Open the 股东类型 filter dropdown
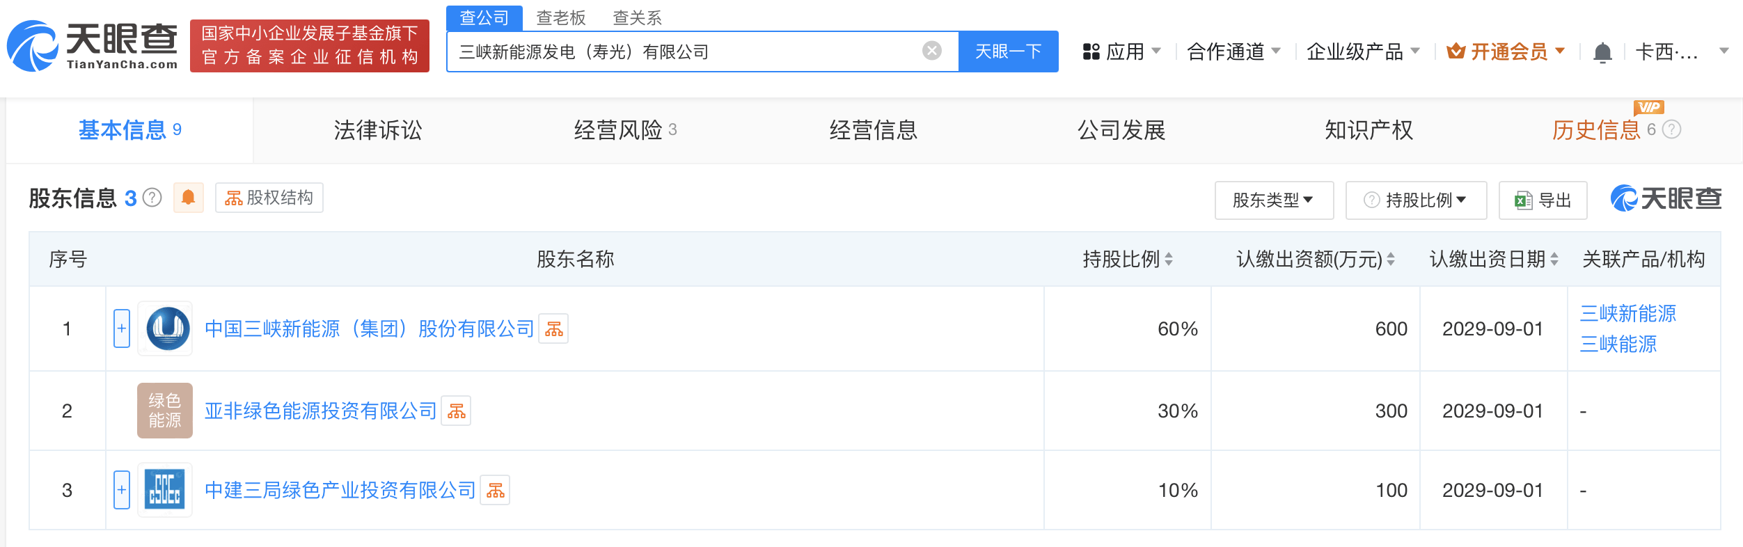This screenshot has height=547, width=1743. [1273, 200]
